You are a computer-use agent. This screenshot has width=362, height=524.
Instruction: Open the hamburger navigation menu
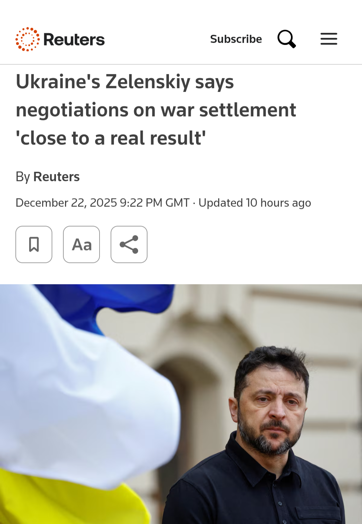tap(329, 39)
